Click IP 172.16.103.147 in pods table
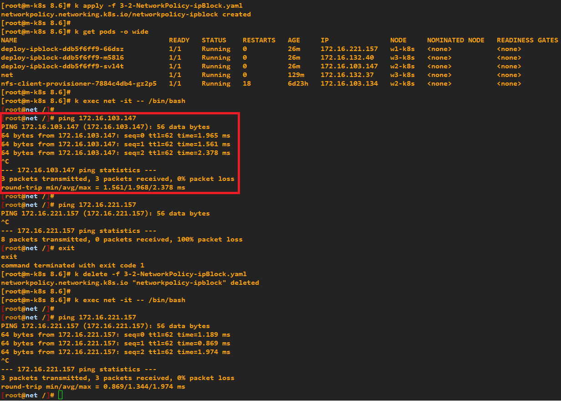Screen dimensions: 561x401 349,66
